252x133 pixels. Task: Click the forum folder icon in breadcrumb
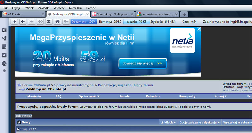19,85
